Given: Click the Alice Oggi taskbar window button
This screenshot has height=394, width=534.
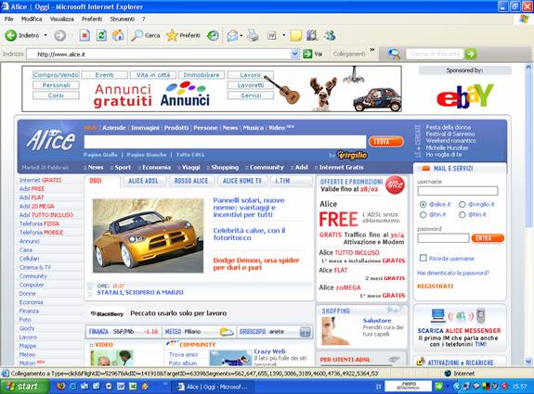Looking at the screenshot, I should (x=215, y=387).
